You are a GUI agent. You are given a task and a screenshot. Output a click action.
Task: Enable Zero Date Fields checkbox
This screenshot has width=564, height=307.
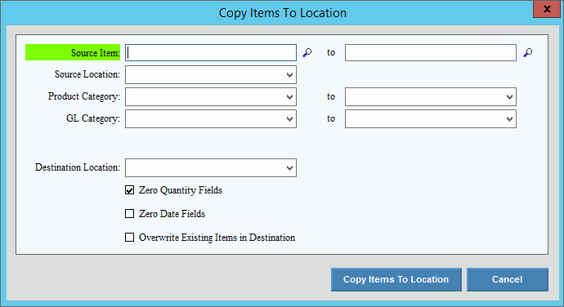(129, 214)
